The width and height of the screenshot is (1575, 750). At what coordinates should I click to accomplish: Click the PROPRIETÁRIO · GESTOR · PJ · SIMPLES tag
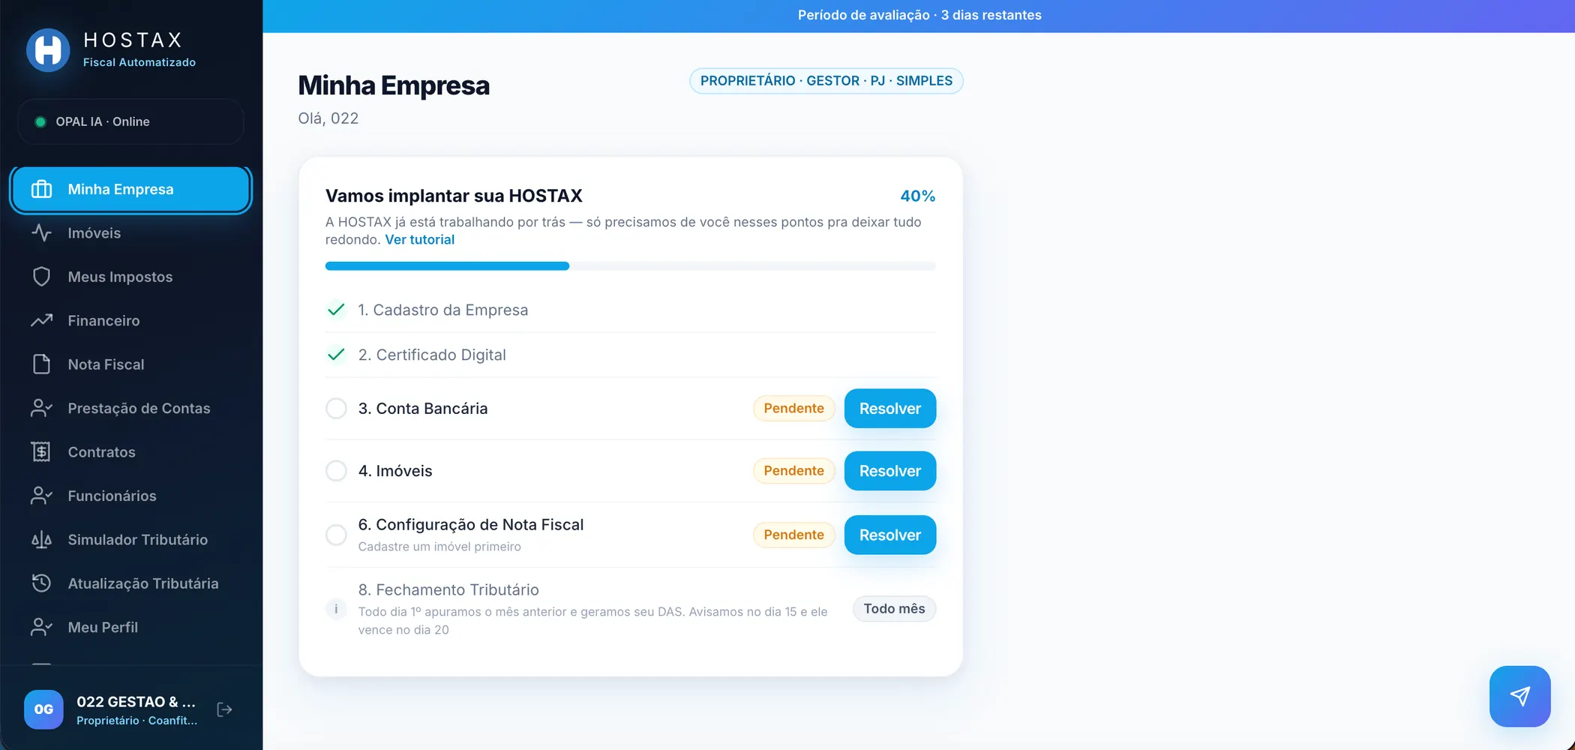(x=826, y=81)
